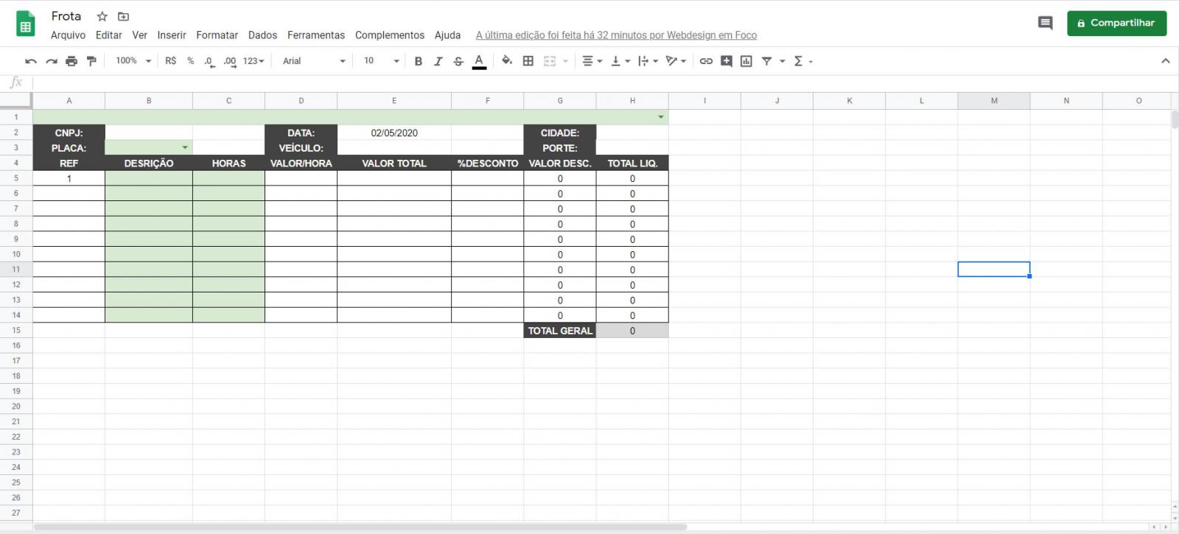Screen dimensions: 1179x534
Task: Open the Arquivo menu
Action: point(68,35)
